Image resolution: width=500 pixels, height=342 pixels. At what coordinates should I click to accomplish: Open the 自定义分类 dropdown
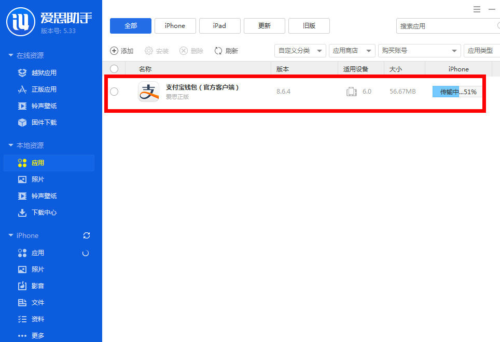tap(300, 50)
